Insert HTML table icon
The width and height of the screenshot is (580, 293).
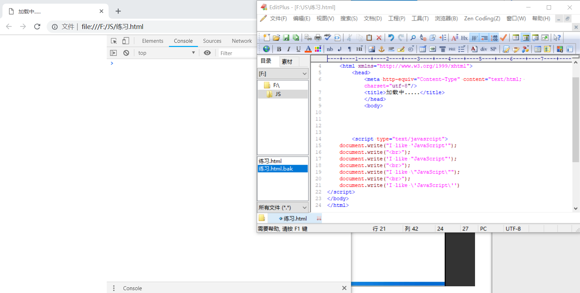click(x=423, y=49)
